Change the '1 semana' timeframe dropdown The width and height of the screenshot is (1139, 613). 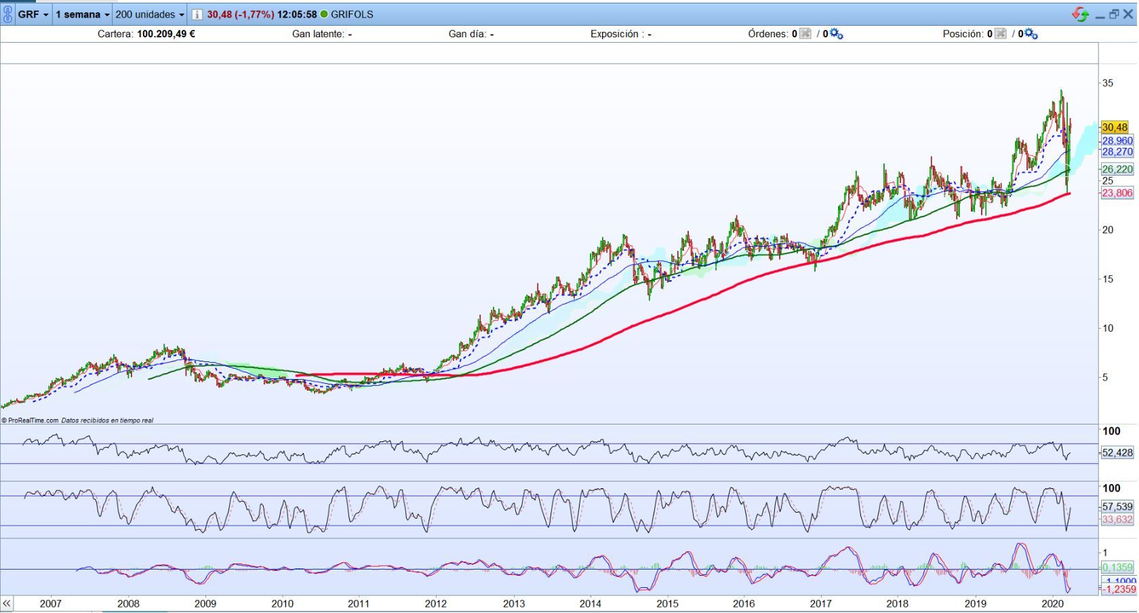click(82, 14)
